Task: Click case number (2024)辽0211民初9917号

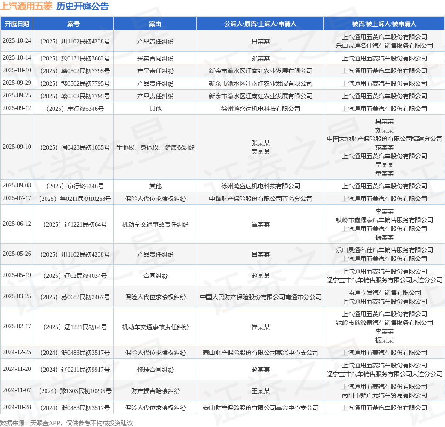Action: point(74,370)
